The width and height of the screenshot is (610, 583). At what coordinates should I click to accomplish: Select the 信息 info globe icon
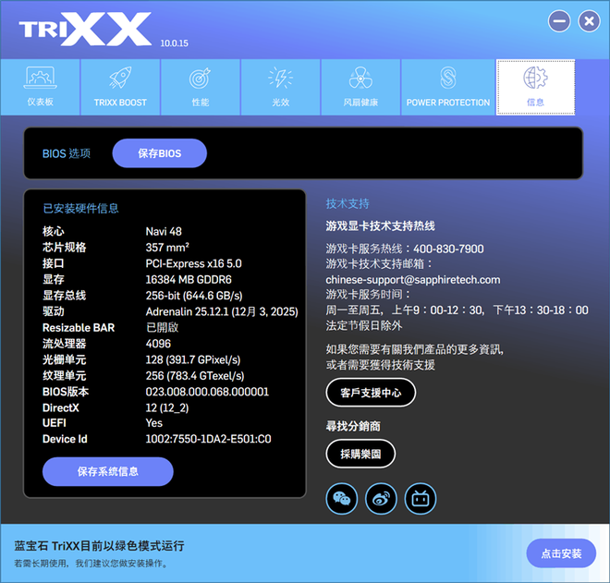(535, 79)
